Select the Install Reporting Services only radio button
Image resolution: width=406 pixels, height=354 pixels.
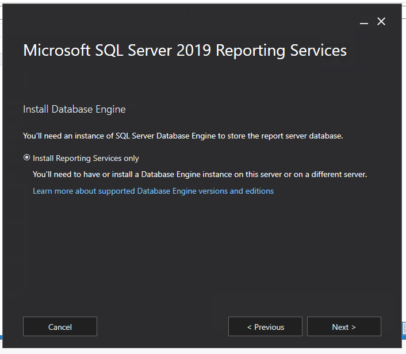coord(26,158)
